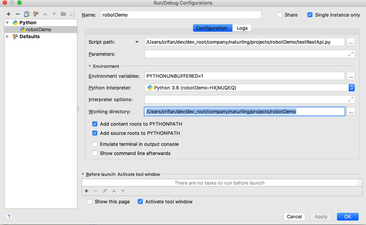Image resolution: width=366 pixels, height=225 pixels.
Task: Disable Add content roots to PYTHONPATH
Action: click(95, 124)
